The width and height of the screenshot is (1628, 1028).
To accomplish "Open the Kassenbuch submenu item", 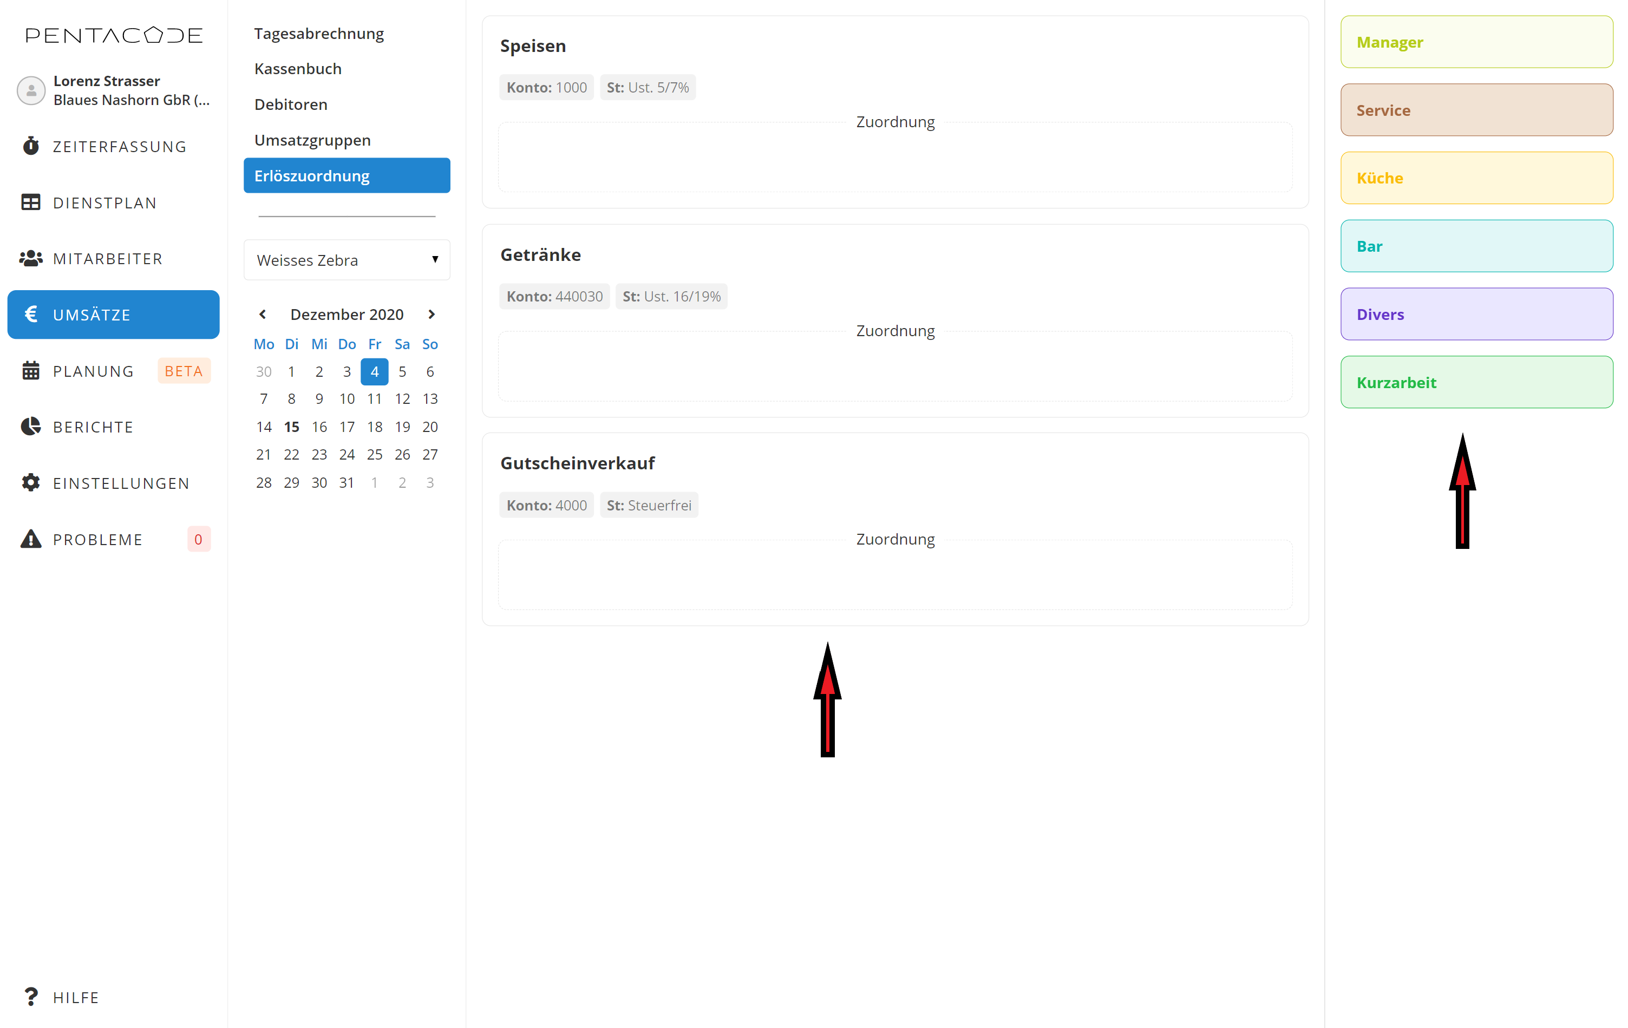I will [x=297, y=69].
